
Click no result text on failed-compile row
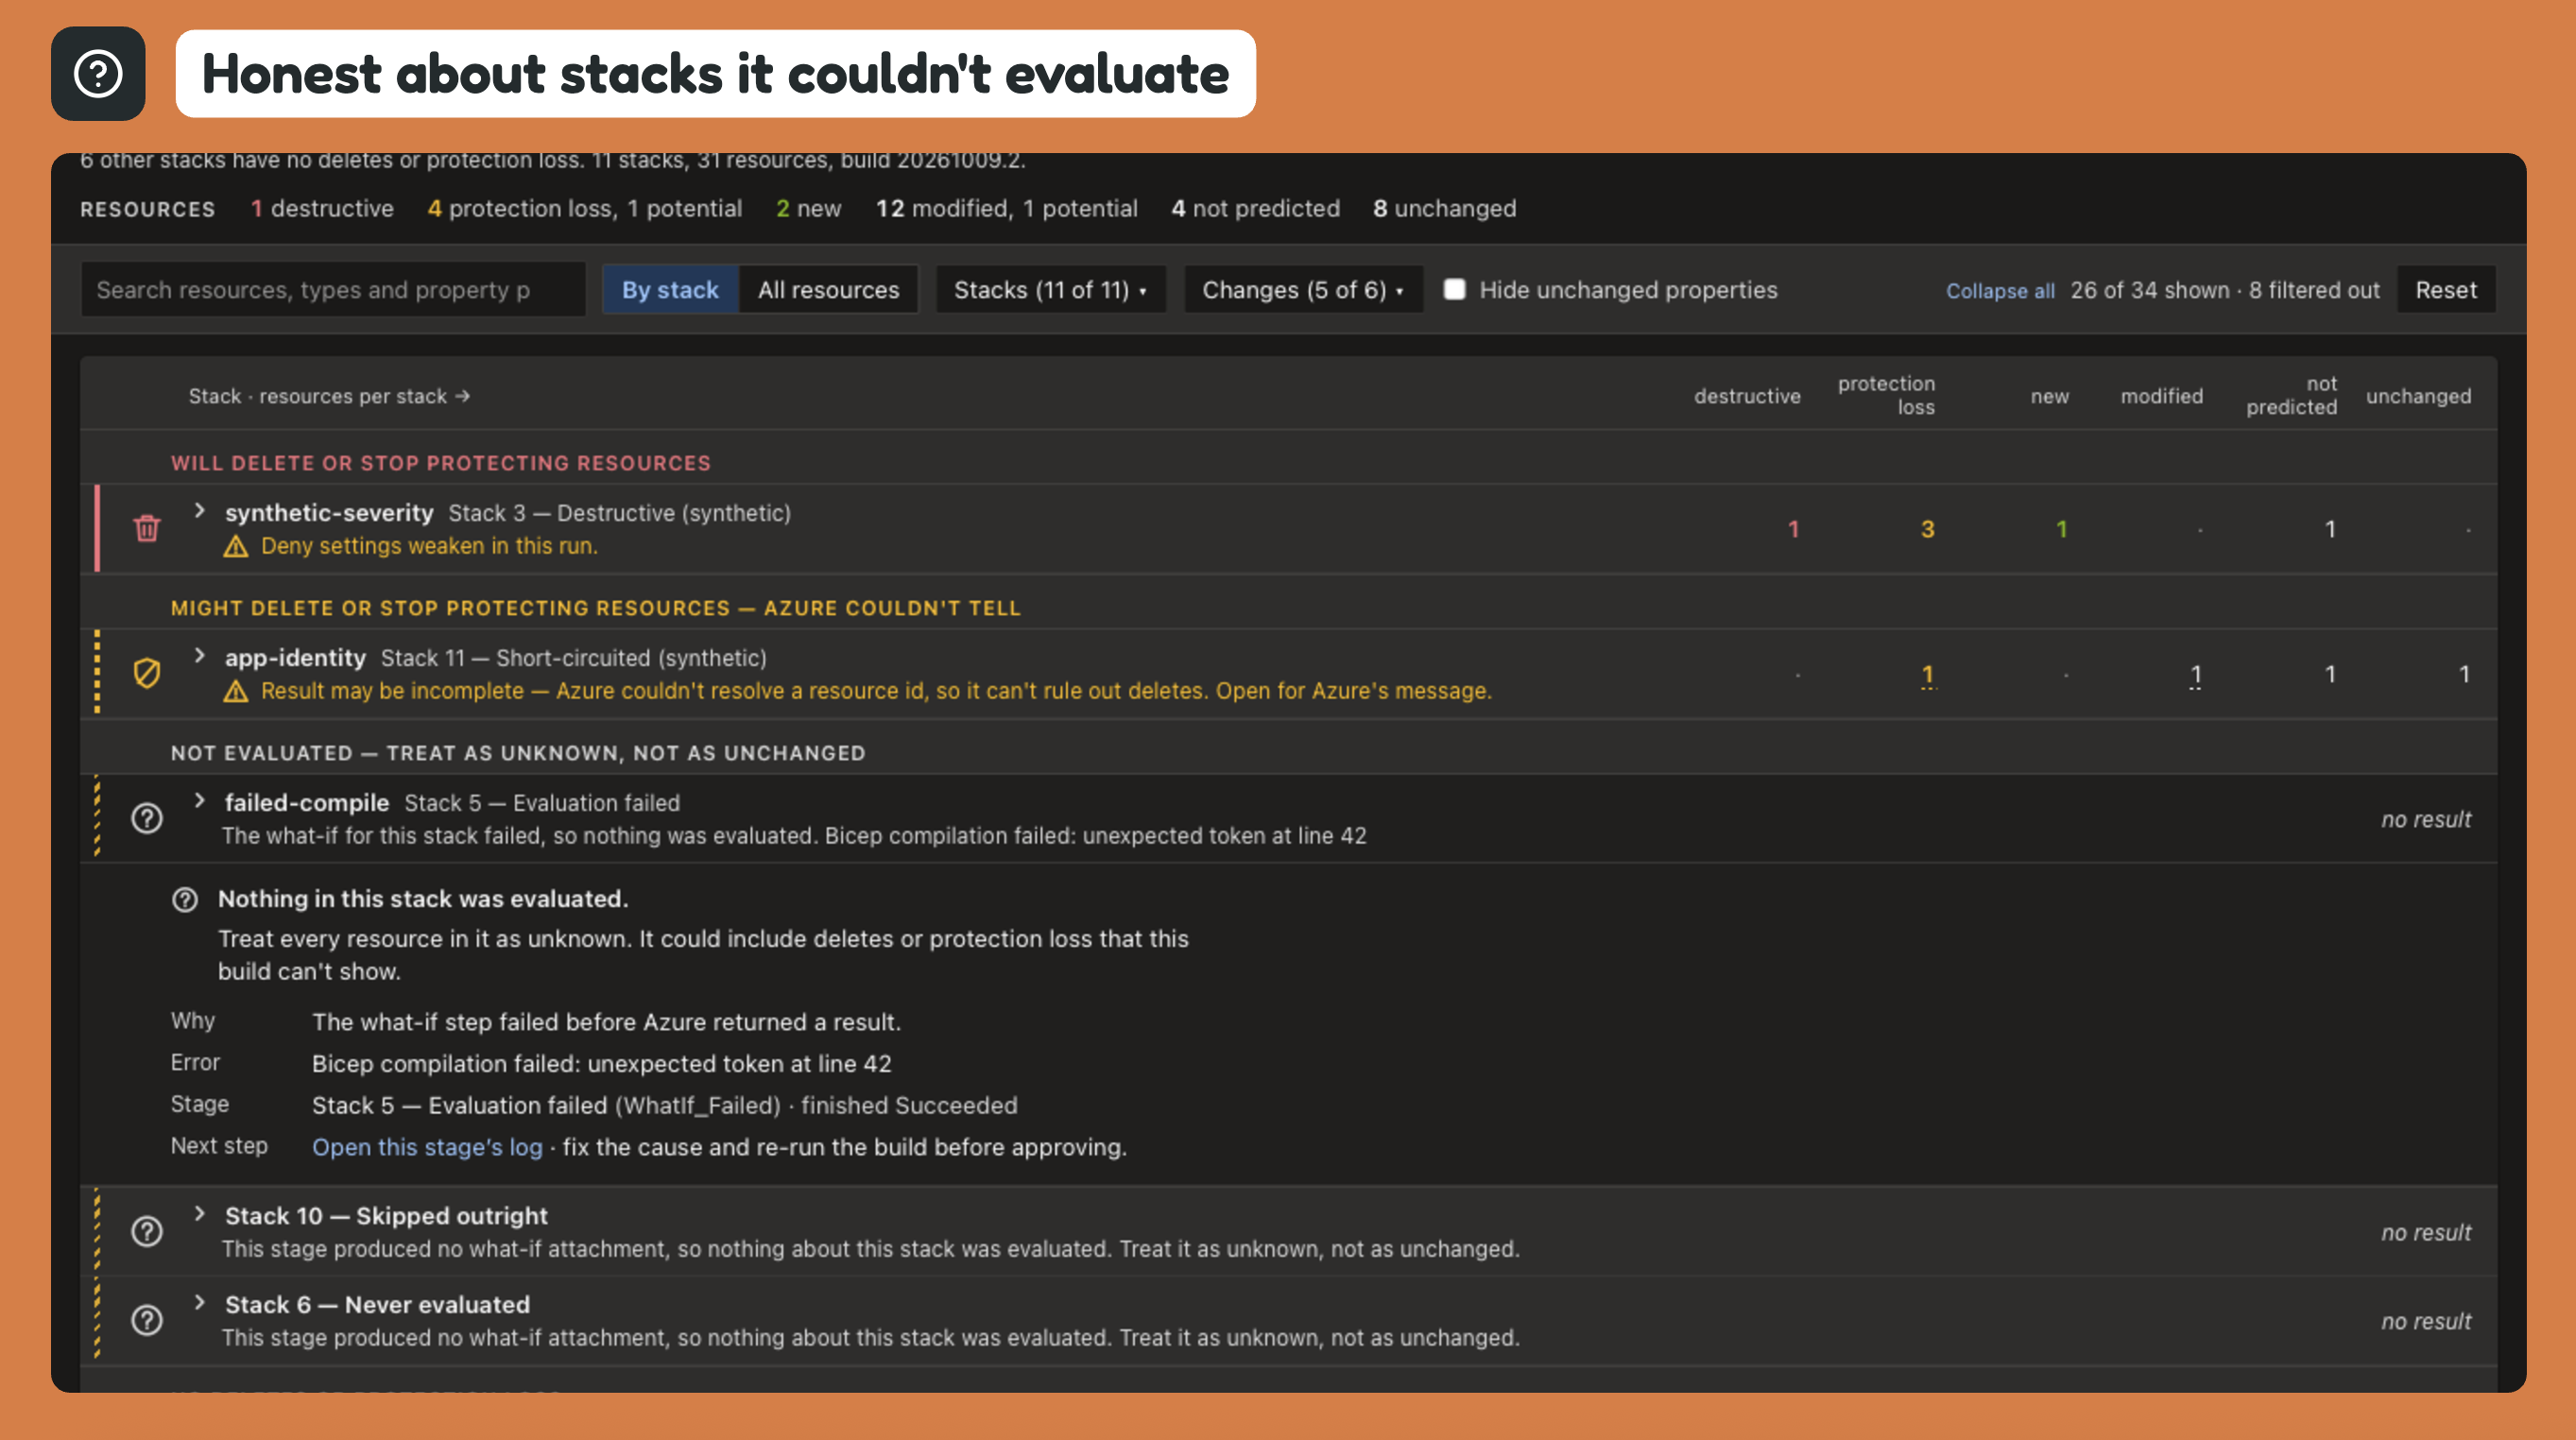click(x=2425, y=819)
